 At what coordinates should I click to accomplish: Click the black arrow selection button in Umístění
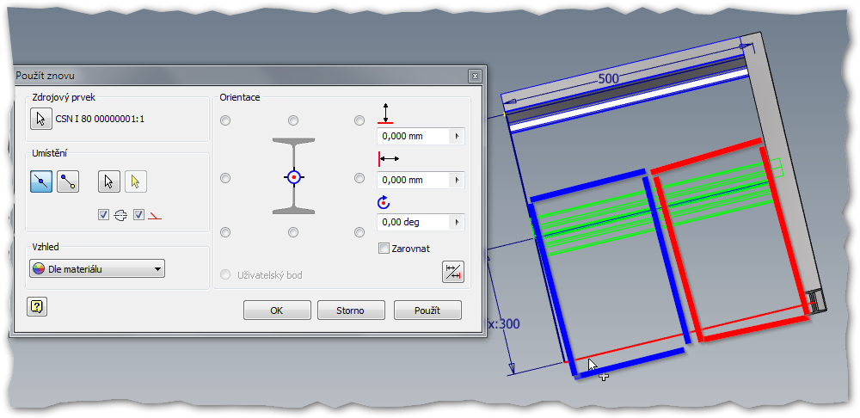coord(107,181)
